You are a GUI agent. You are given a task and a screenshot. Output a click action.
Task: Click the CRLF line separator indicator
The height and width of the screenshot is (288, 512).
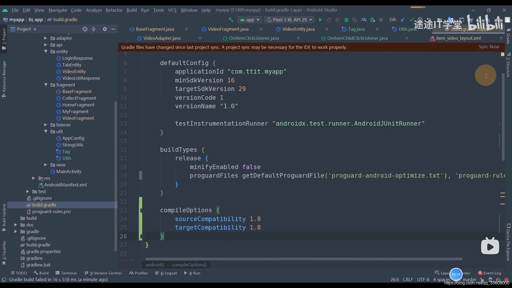point(408,279)
